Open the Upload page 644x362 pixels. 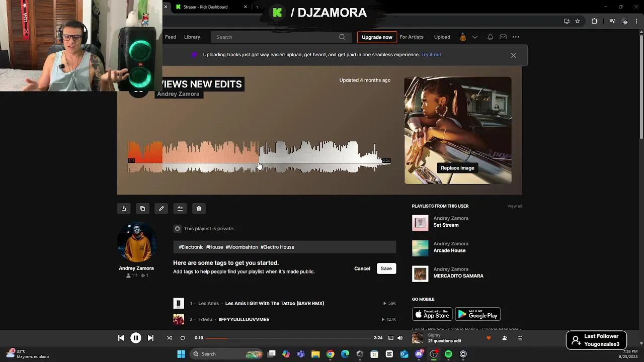[442, 37]
